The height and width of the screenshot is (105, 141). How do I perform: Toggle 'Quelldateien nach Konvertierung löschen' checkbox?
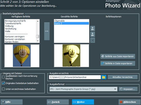(x=3, y=77)
